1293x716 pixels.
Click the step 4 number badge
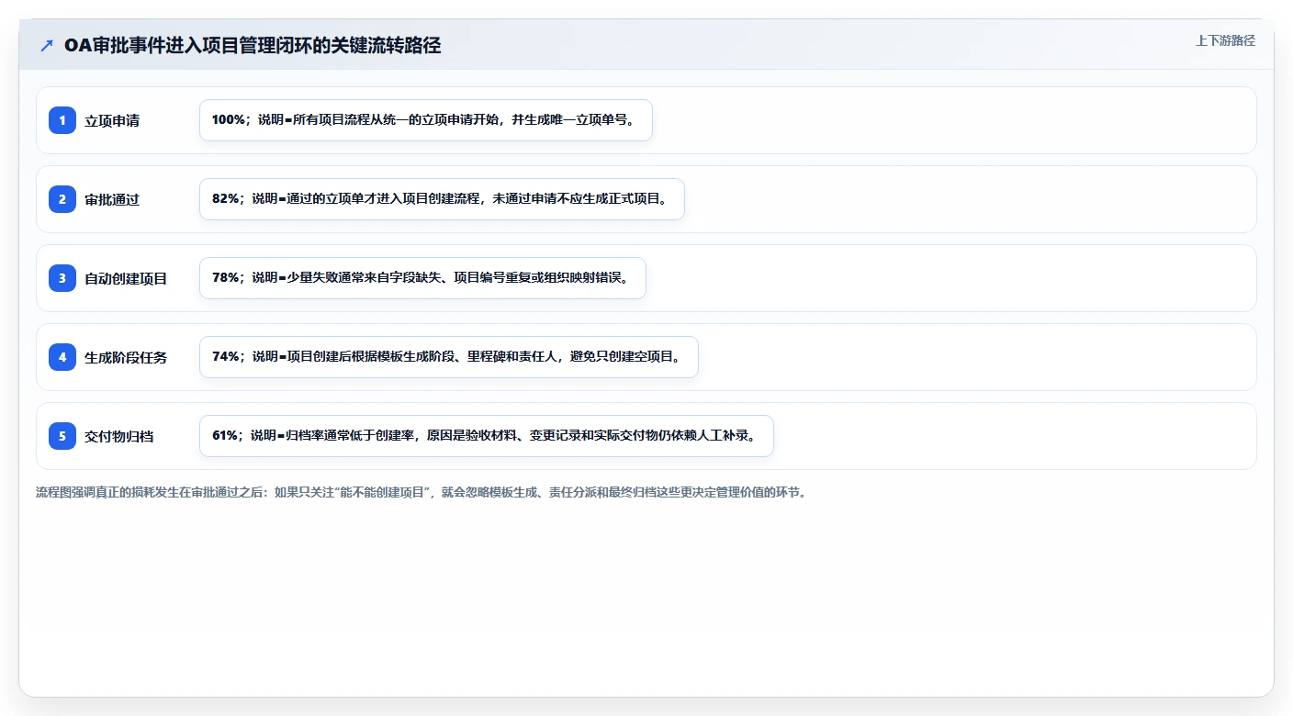coord(62,357)
